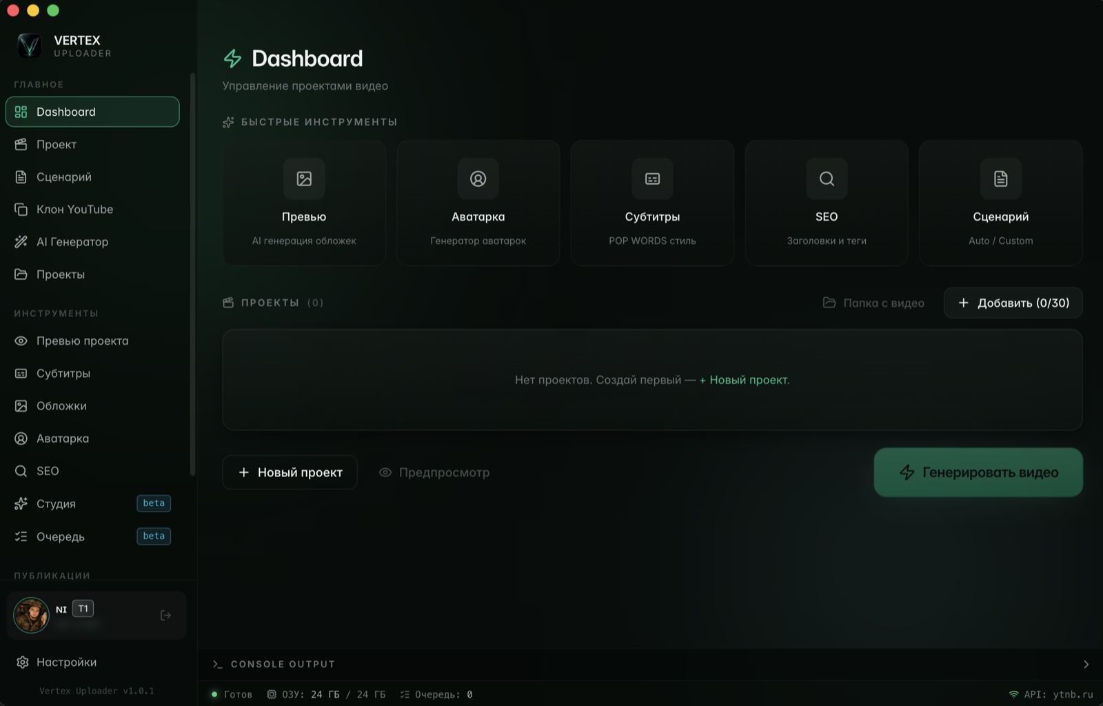Click the ПРОЕКТЫ (0) section header
1103x706 pixels.
273,303
